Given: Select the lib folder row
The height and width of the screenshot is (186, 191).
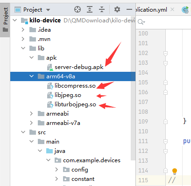Looking at the screenshot, I should click(x=73, y=48).
